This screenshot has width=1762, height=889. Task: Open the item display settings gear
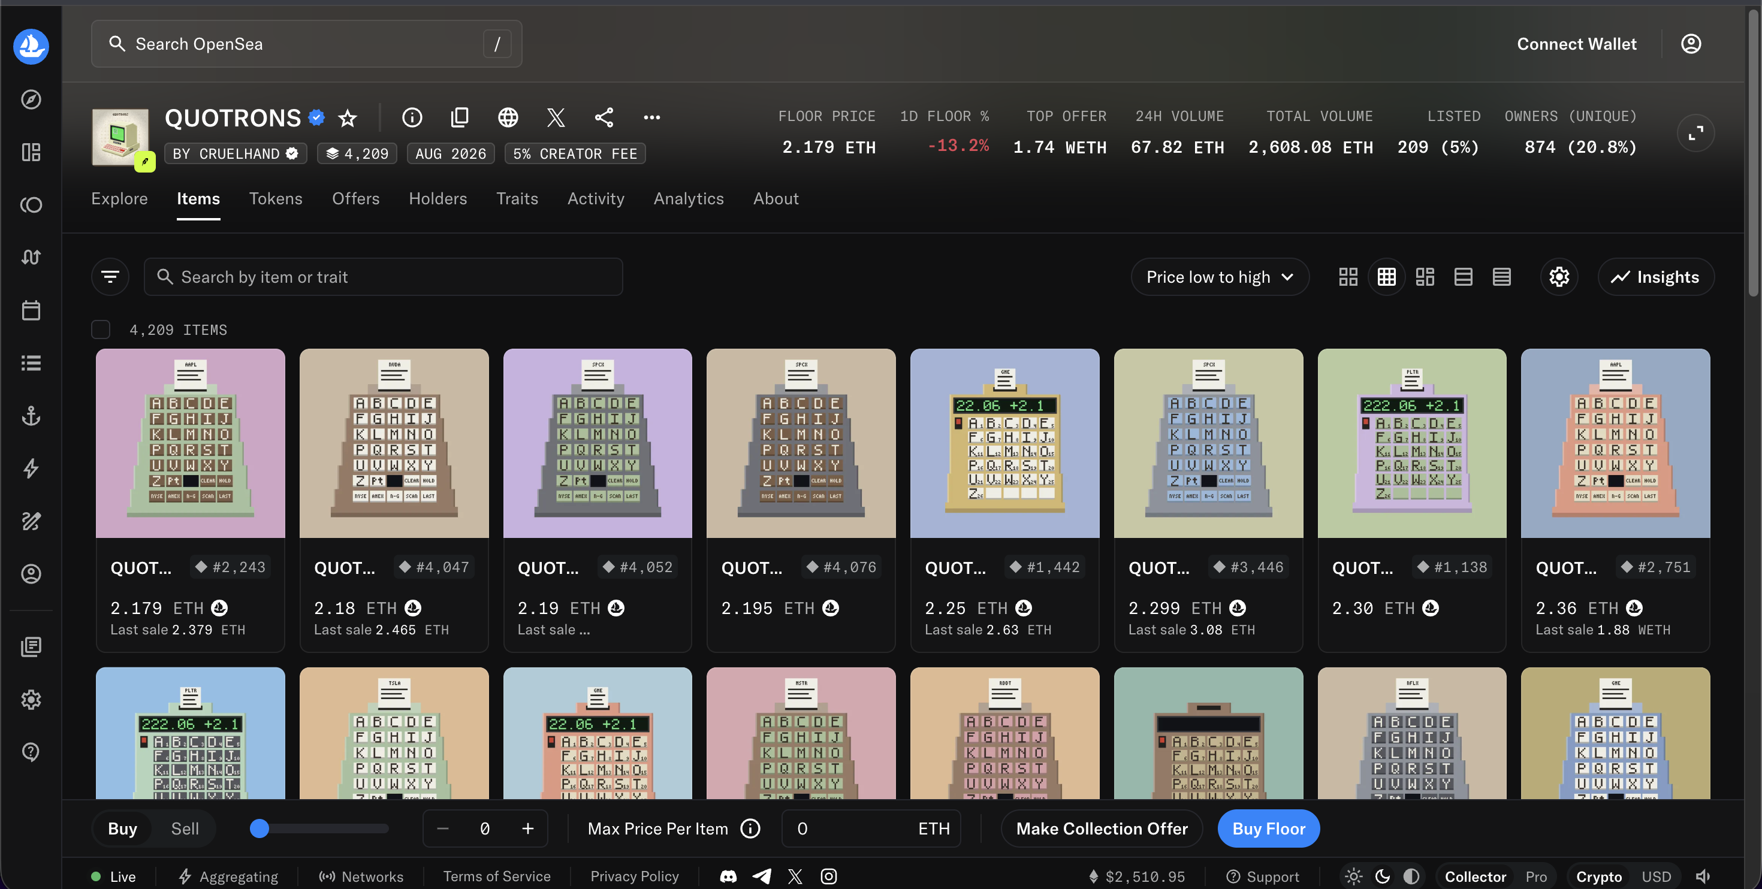coord(1559,276)
